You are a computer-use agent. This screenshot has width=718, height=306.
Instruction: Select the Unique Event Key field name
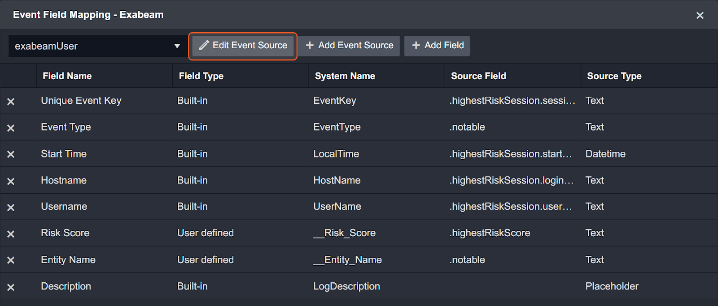pos(81,101)
